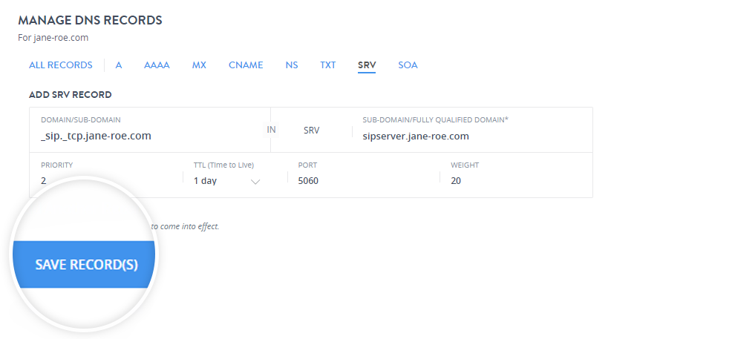Switch to the AAAA records tab

coord(157,65)
